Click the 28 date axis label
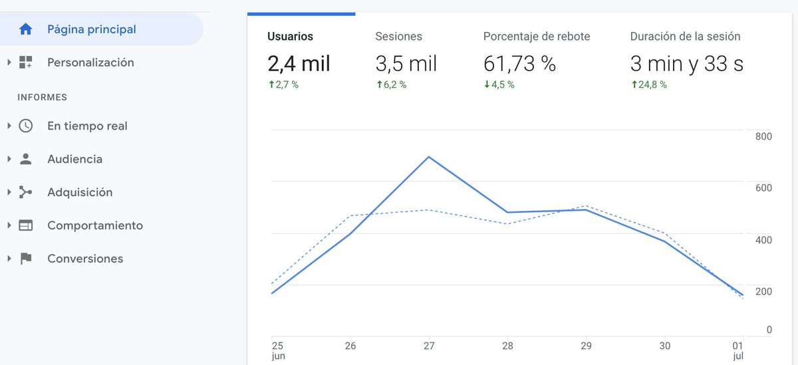 (x=507, y=346)
